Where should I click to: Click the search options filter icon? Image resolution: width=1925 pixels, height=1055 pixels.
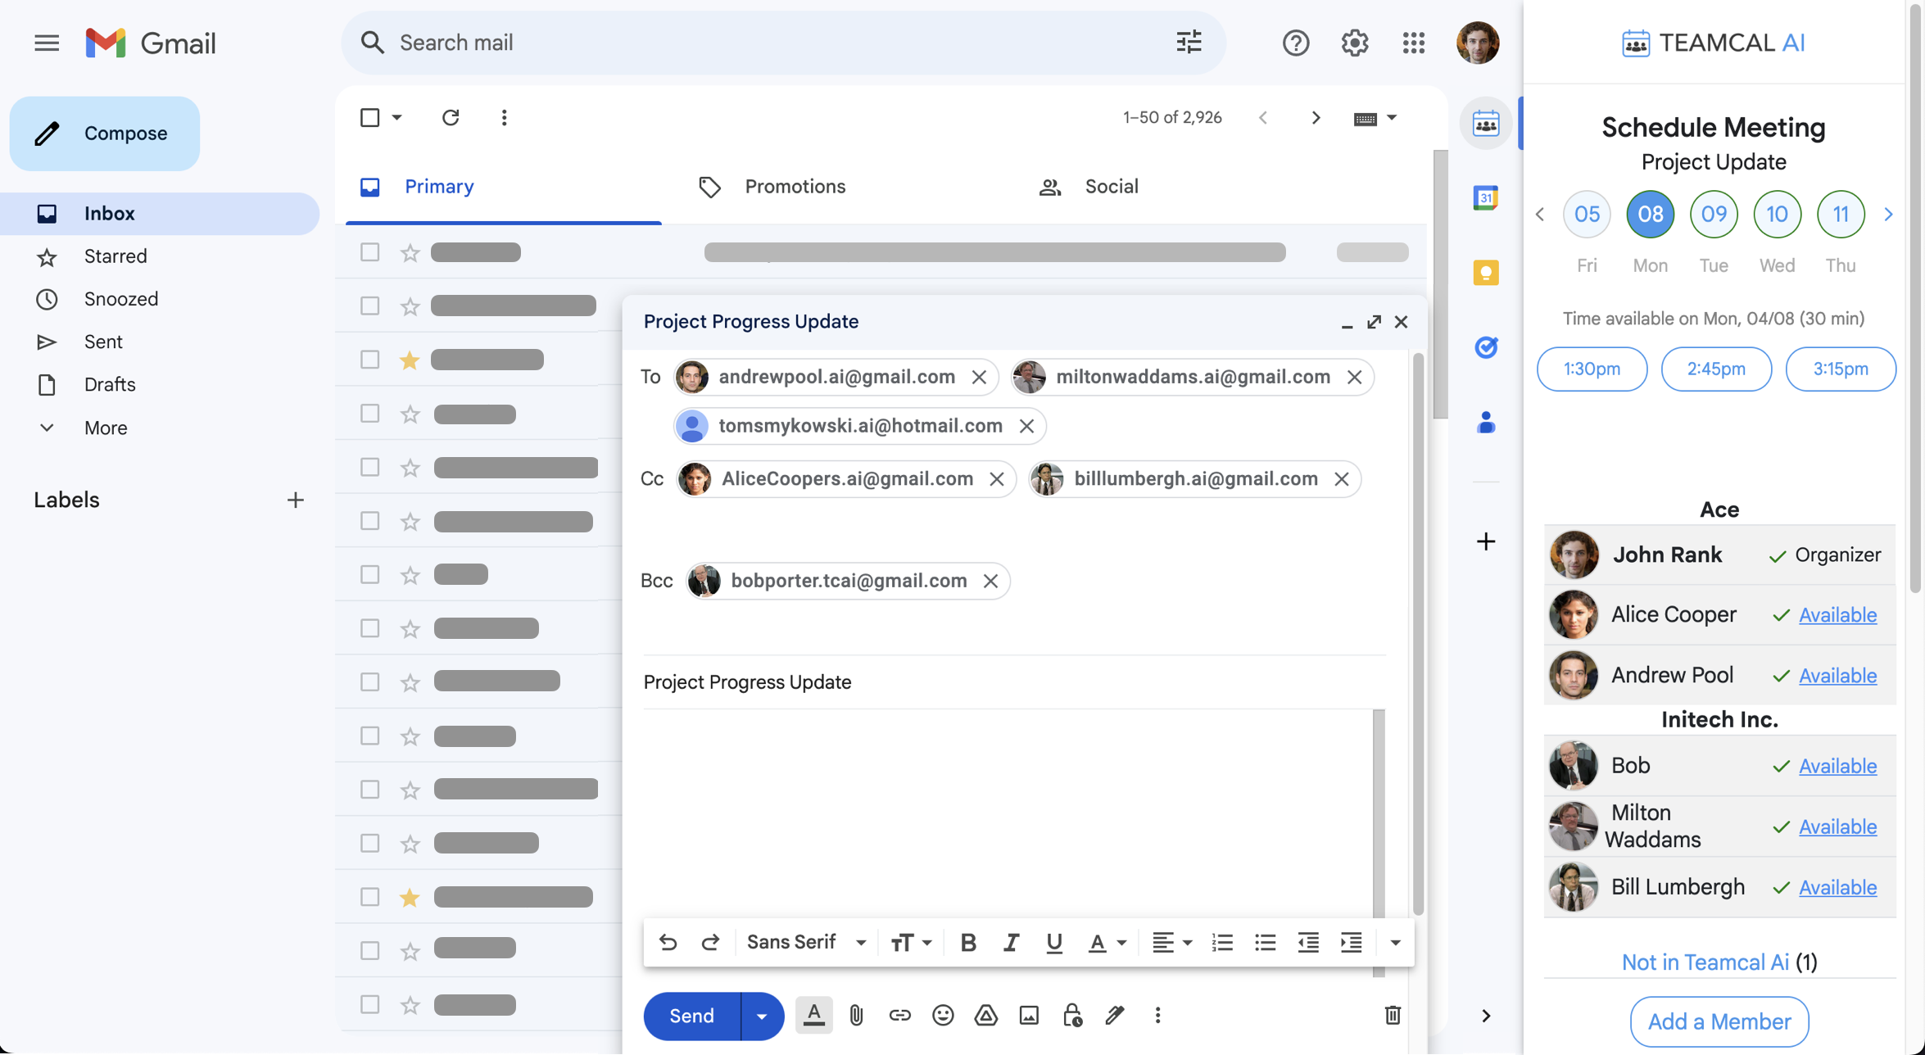point(1189,43)
